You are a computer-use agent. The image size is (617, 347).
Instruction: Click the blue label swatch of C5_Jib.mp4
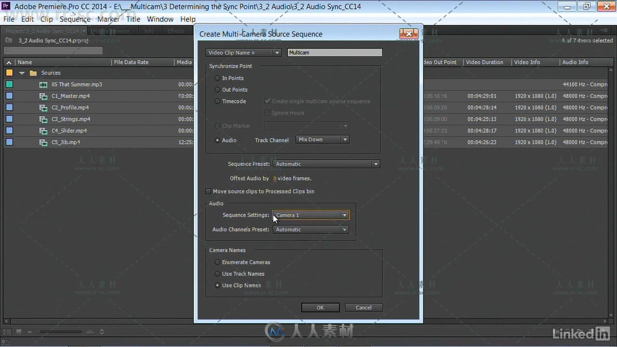tap(9, 142)
